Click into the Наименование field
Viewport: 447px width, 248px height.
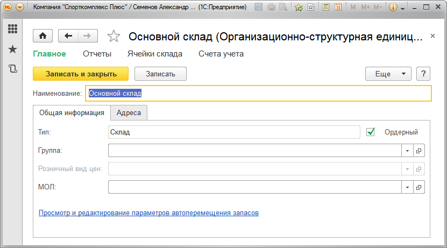click(258, 93)
